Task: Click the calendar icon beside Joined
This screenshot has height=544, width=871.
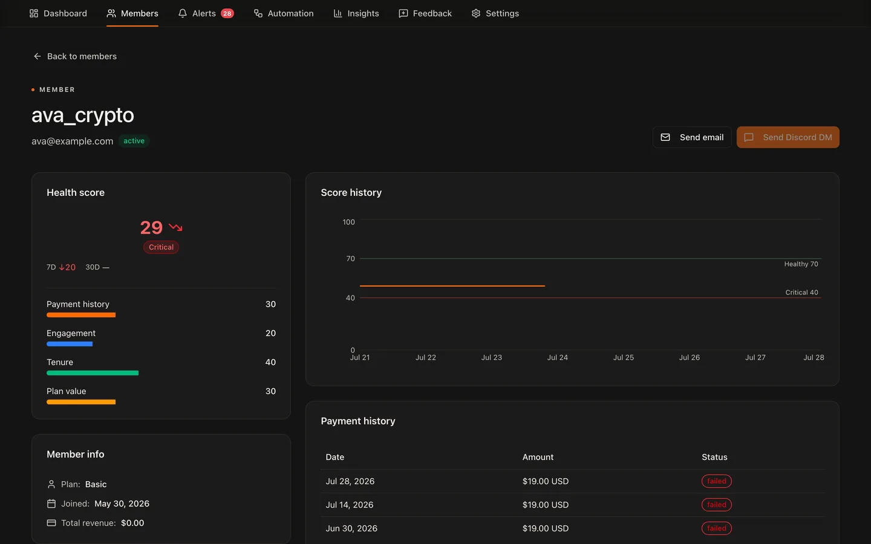Action: [51, 504]
